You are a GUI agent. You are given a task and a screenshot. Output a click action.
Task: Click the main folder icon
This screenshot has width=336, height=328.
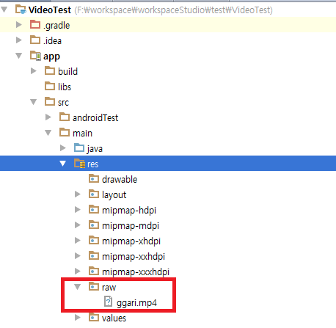[x=65, y=132]
